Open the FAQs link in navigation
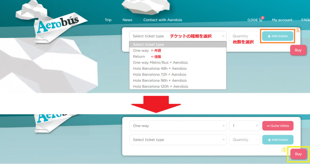Screen dimensions: 310x164 pos(305,20)
